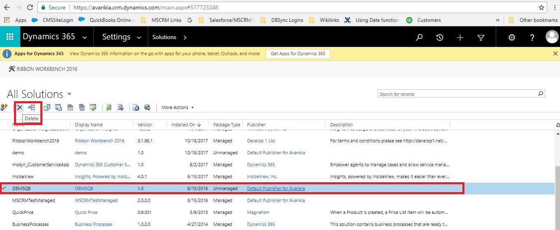This screenshot has height=230, width=560.
Task: Dismiss the yellow apps notification bar
Action: [x=555, y=53]
